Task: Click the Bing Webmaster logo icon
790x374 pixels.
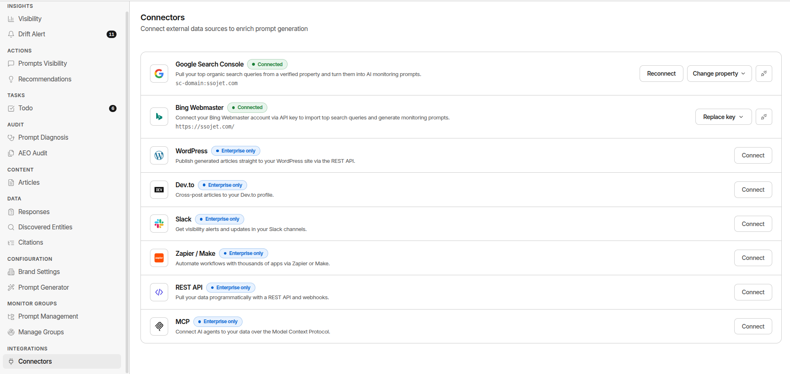Action: (159, 117)
